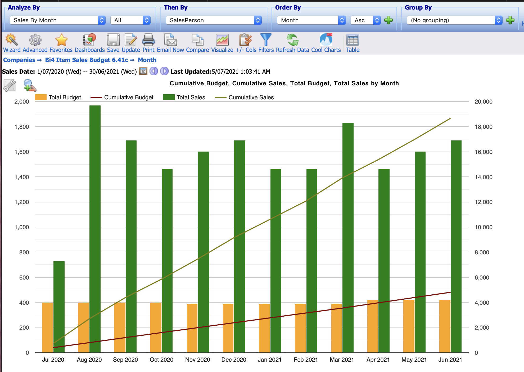Screen dimensions: 524x372
Task: Click the Aug 2020 green sales bar
Action: click(95, 229)
